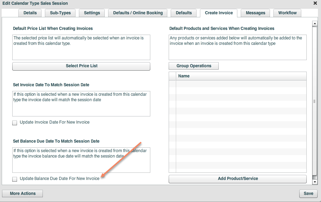Click the scrollbar down arrow
The image size is (321, 202).
[x=315, y=182]
